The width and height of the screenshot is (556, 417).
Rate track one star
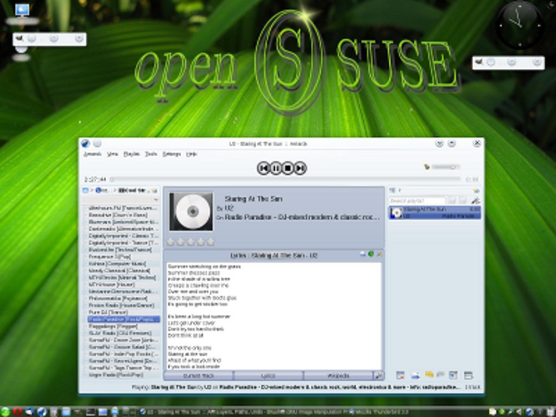pos(171,242)
